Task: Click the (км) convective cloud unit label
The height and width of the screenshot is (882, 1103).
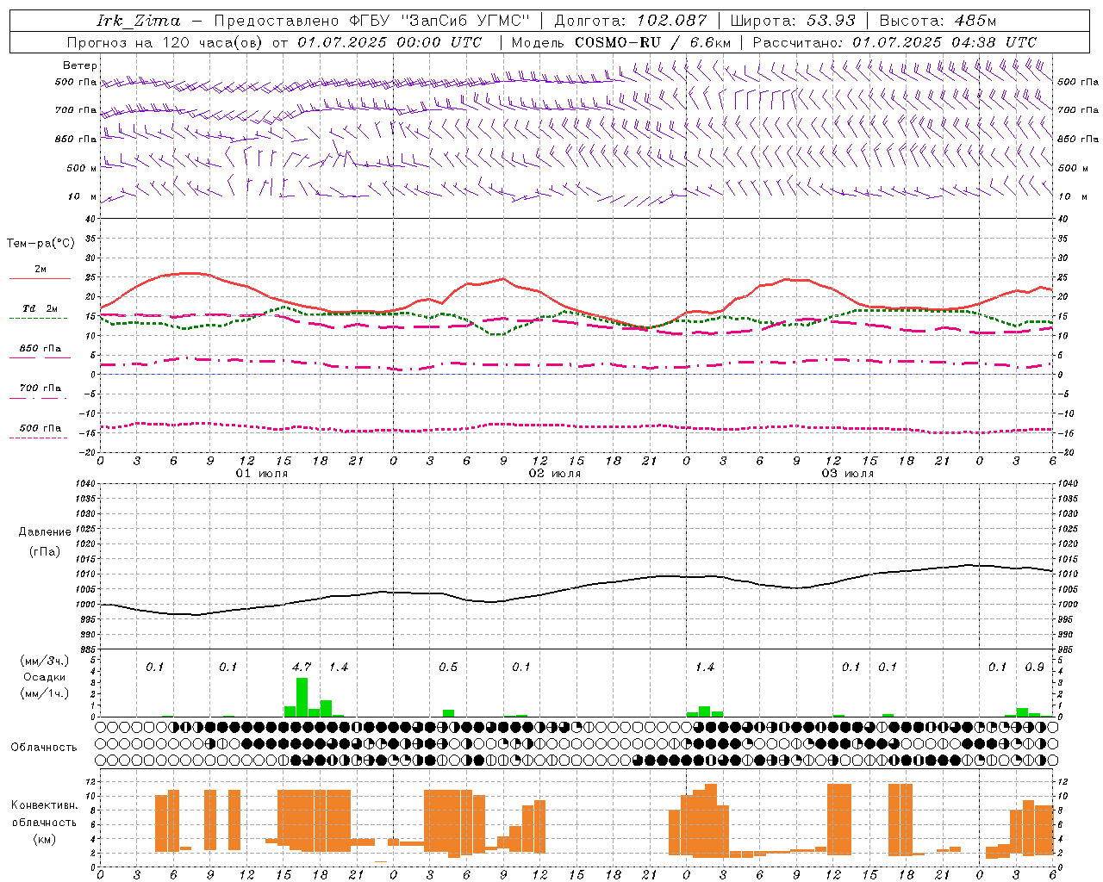Action: tap(45, 839)
